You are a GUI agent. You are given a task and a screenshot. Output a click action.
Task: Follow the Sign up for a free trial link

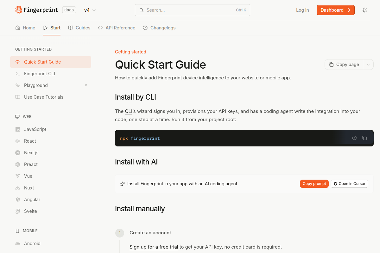(x=154, y=247)
